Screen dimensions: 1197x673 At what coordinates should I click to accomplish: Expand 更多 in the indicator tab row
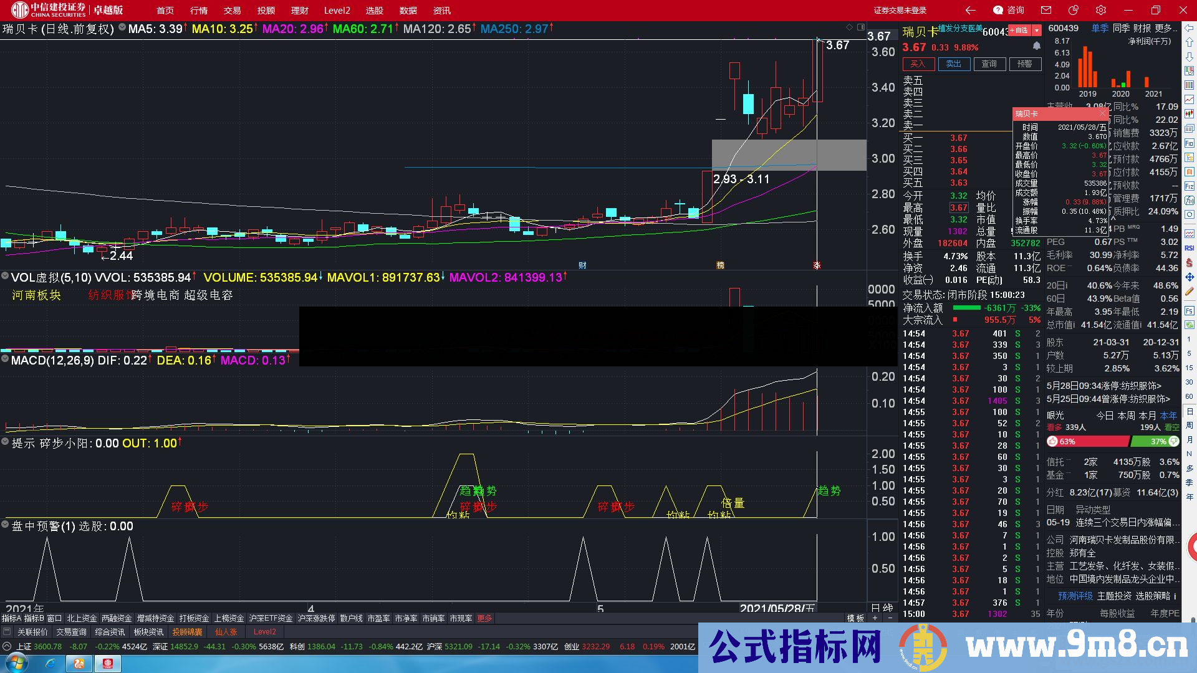[x=484, y=618]
